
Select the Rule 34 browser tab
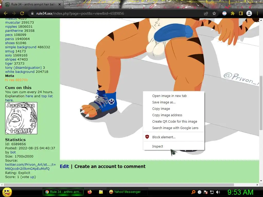(33, 4)
